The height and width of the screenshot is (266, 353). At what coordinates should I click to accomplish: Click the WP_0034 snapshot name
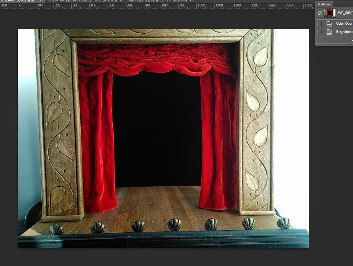[x=345, y=13]
